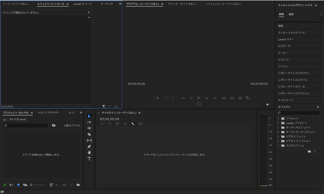The width and height of the screenshot is (324, 194).
Task: Open the エフェクトコントロール panel menu
Action: (68, 4)
